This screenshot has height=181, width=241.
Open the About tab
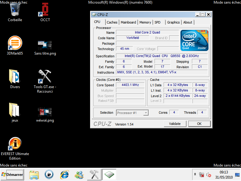point(187,22)
